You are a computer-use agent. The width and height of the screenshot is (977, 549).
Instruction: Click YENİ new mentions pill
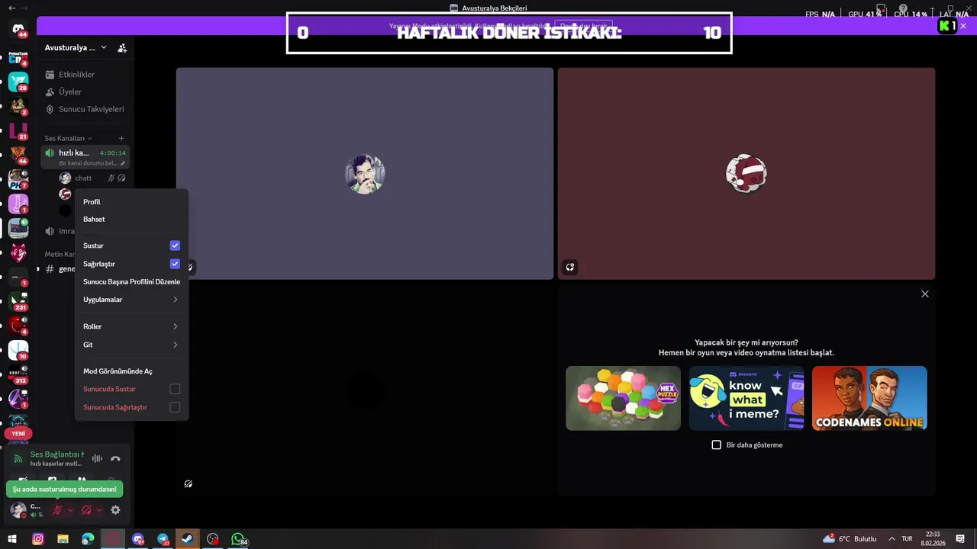(x=18, y=433)
